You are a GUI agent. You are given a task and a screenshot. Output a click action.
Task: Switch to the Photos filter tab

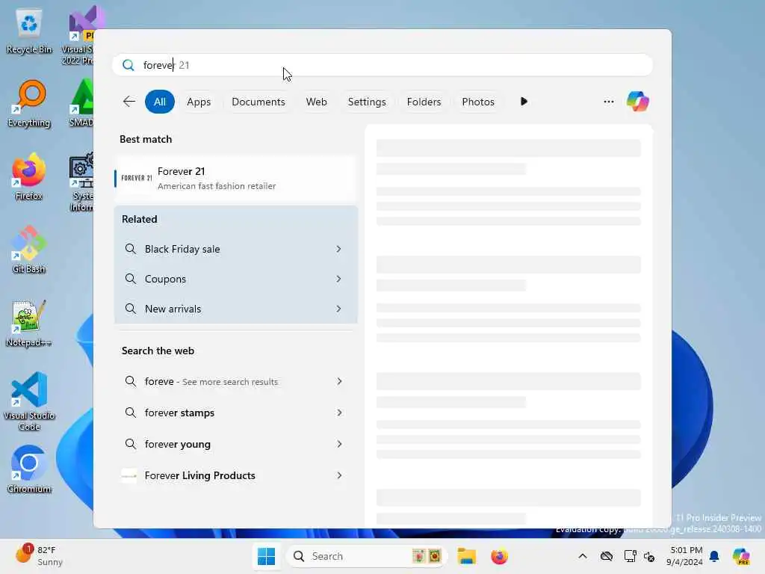[478, 102]
